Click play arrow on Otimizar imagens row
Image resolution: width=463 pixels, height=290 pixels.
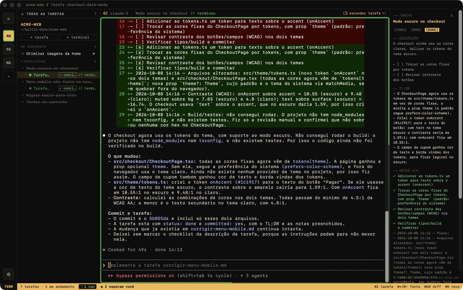[94, 54]
